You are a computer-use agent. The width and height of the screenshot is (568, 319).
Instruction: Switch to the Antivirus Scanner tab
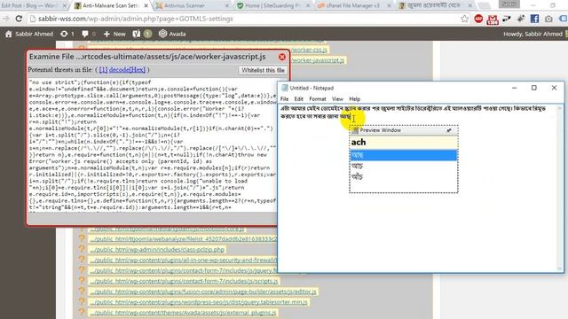[185, 6]
